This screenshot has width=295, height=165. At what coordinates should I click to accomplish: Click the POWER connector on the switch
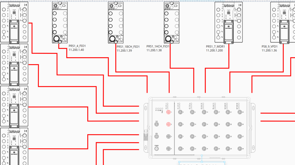(x=157, y=149)
